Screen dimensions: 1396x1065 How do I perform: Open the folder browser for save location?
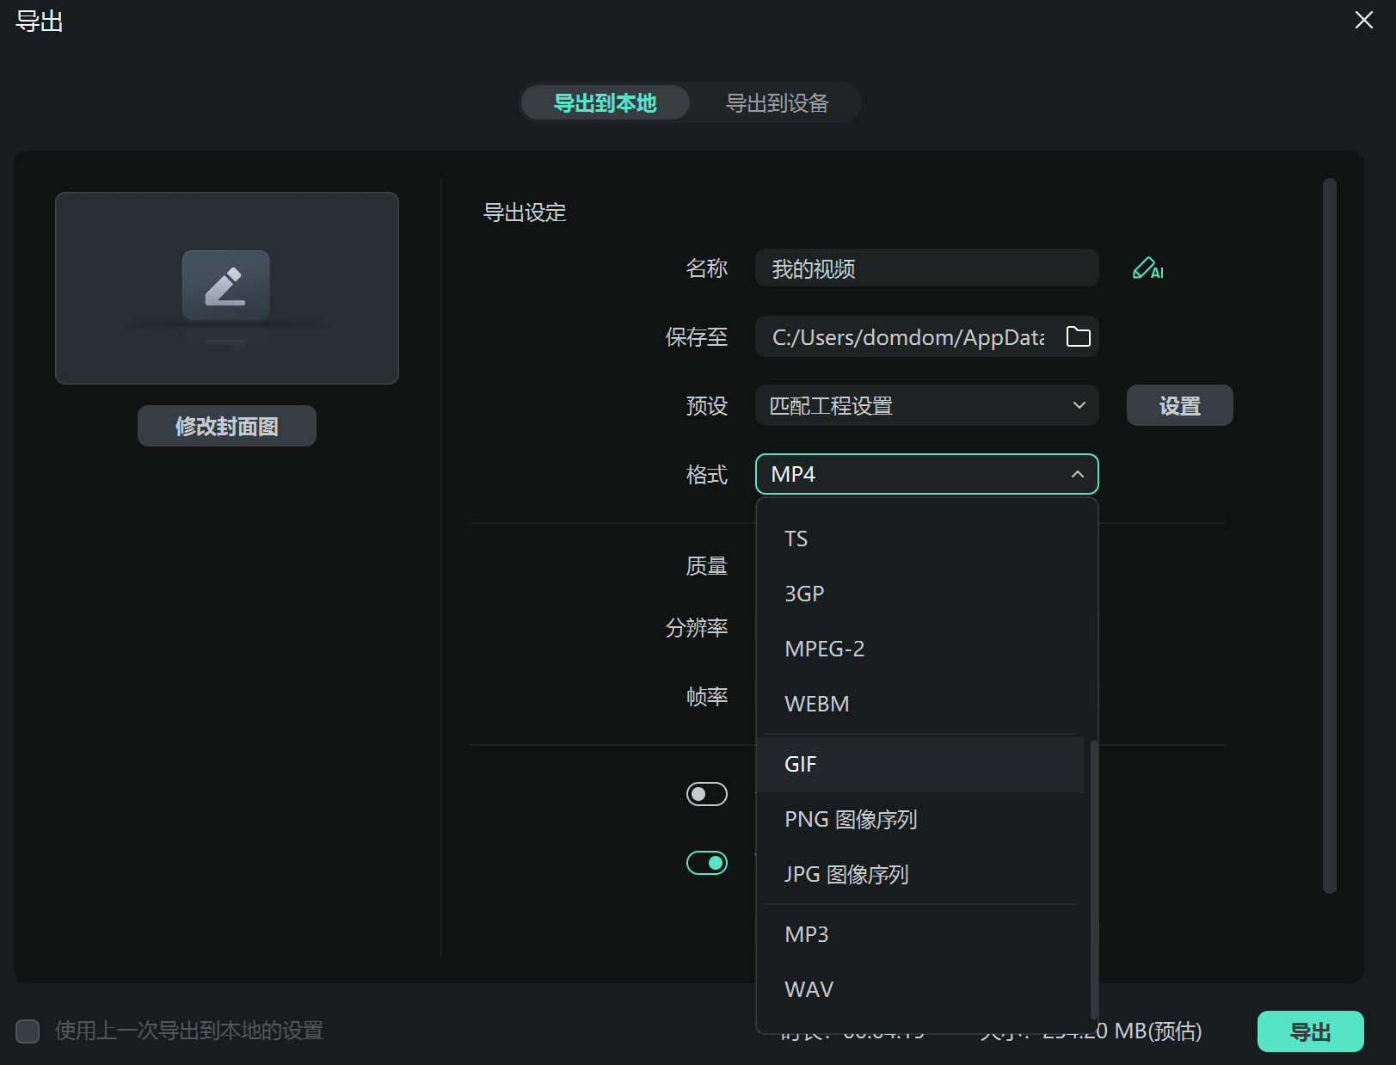[x=1078, y=336]
